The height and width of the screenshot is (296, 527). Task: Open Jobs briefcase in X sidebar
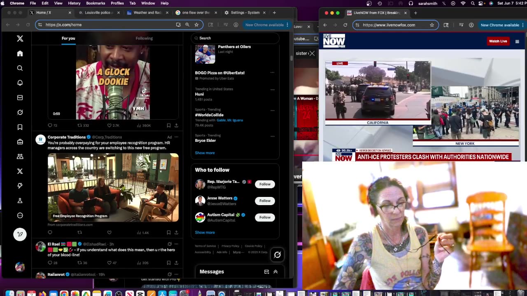pyautogui.click(x=20, y=142)
